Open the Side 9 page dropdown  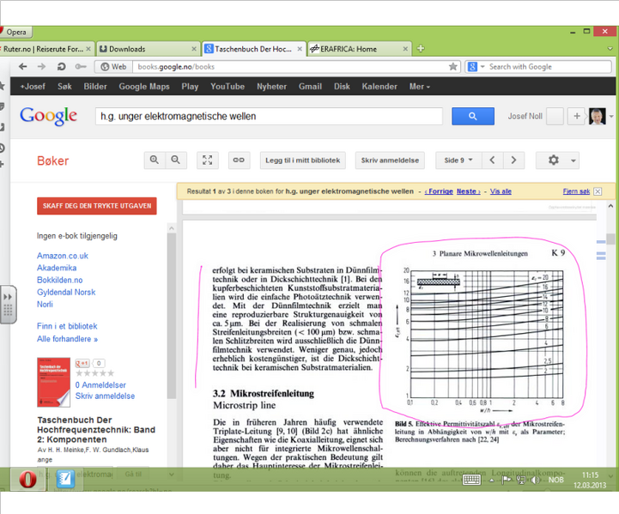pos(458,160)
